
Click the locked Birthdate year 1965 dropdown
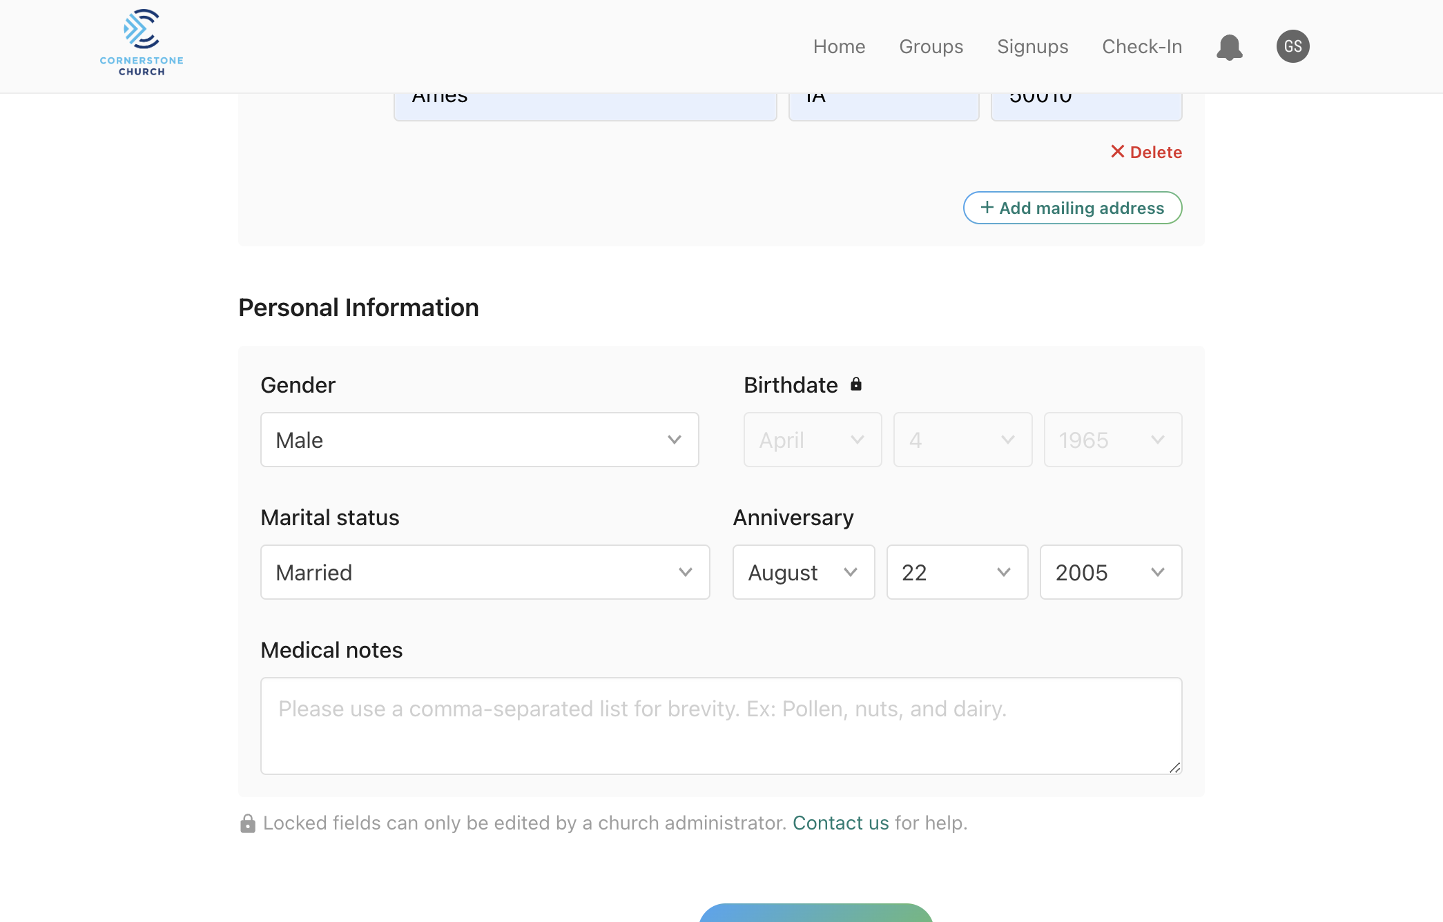tap(1113, 440)
